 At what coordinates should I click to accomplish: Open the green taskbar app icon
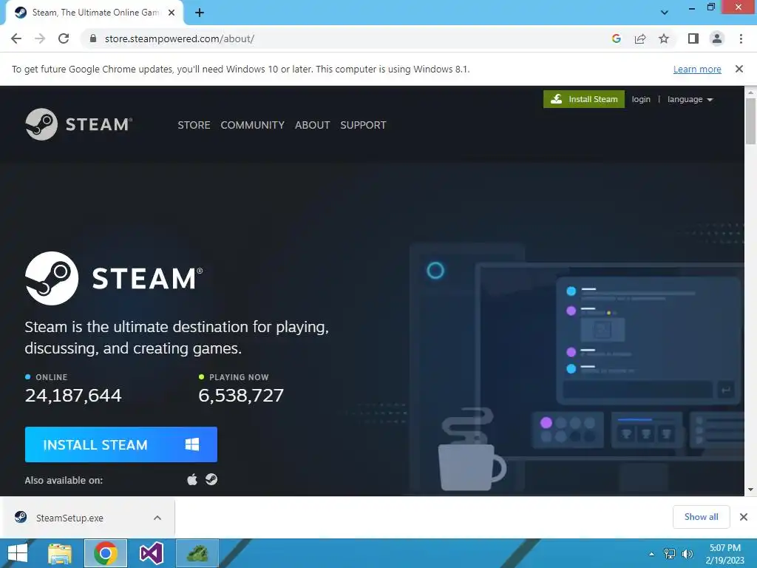tap(197, 553)
